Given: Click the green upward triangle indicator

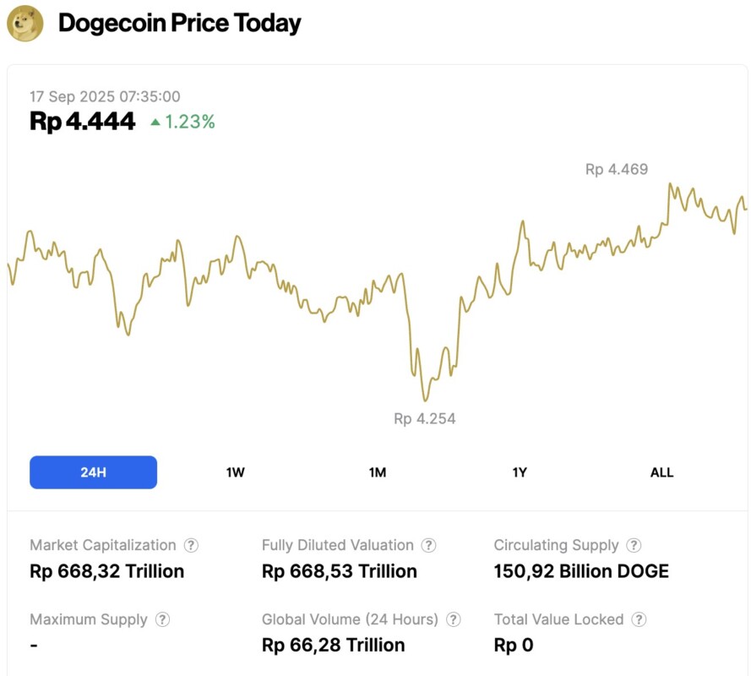Looking at the screenshot, I should coord(155,123).
